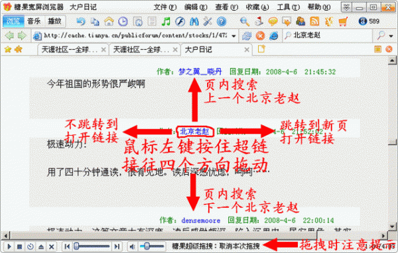The width and height of the screenshot is (398, 253).
Task: Click the repeat loop playback button
Action: pos(31,246)
